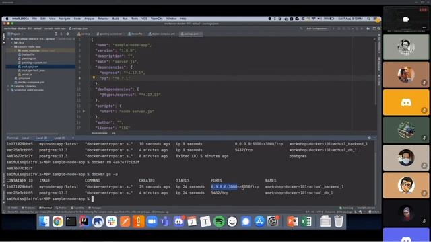This screenshot has width=431, height=242.
Task: Hide the Project tool window panel
Action: [x=73, y=34]
